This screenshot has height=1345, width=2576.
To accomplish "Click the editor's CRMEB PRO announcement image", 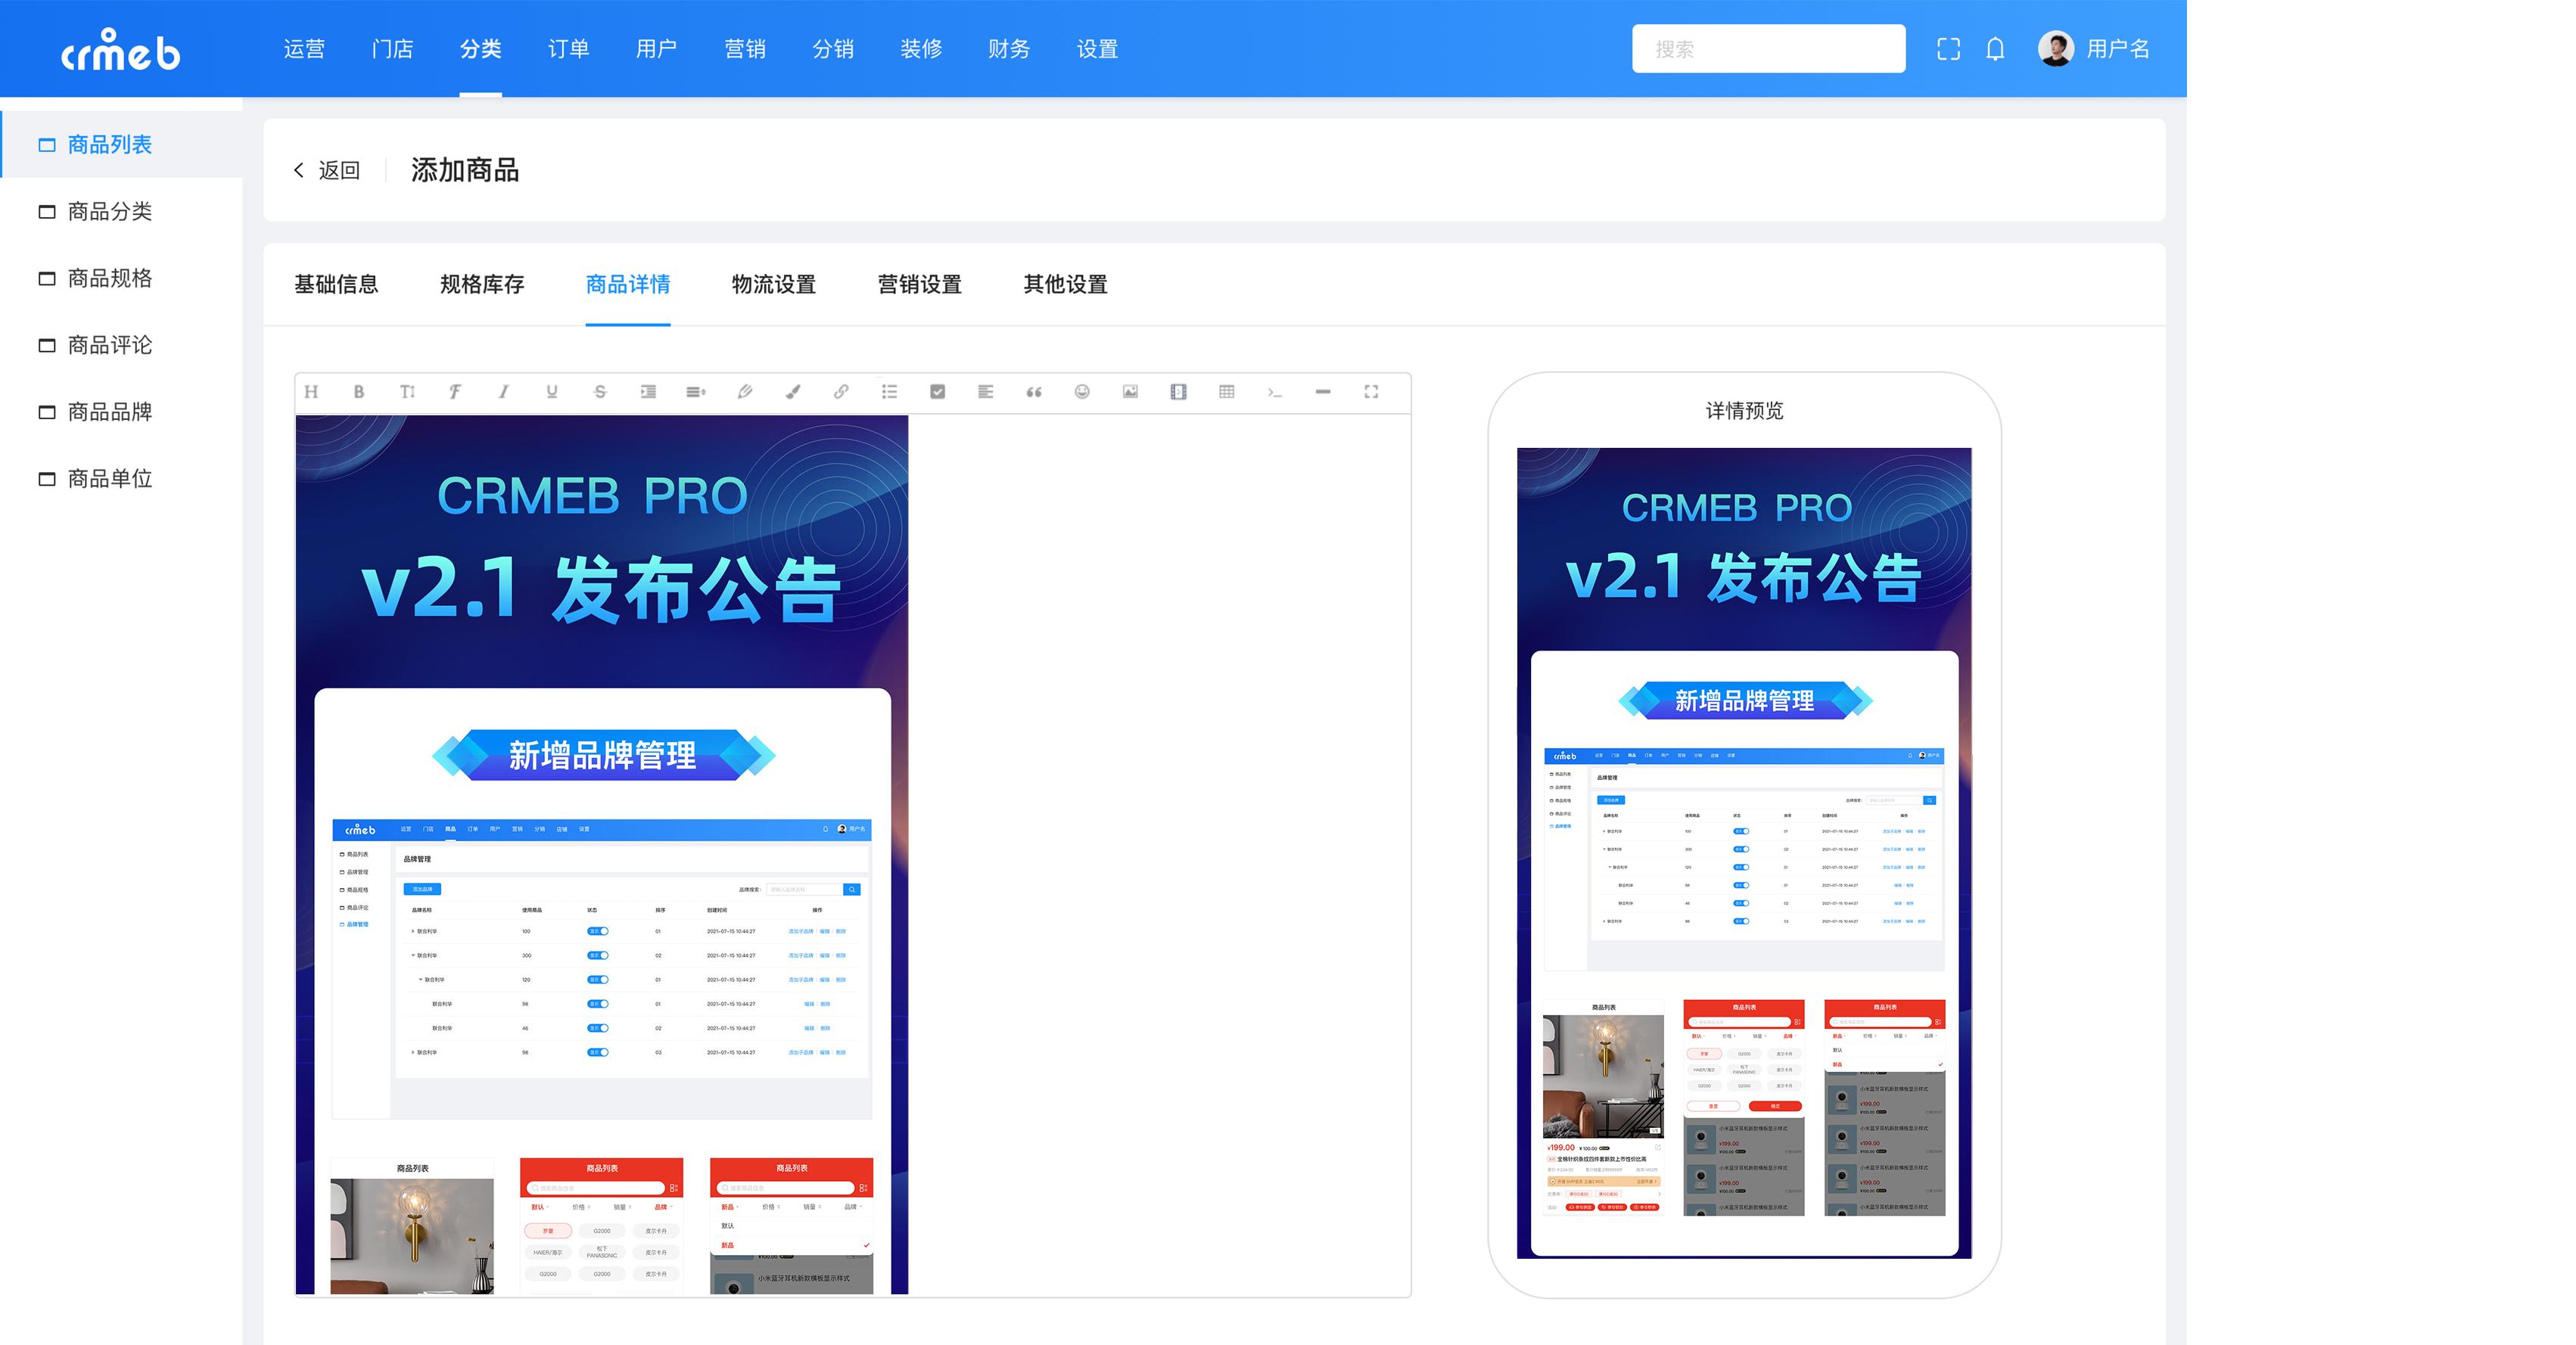I will click(602, 856).
